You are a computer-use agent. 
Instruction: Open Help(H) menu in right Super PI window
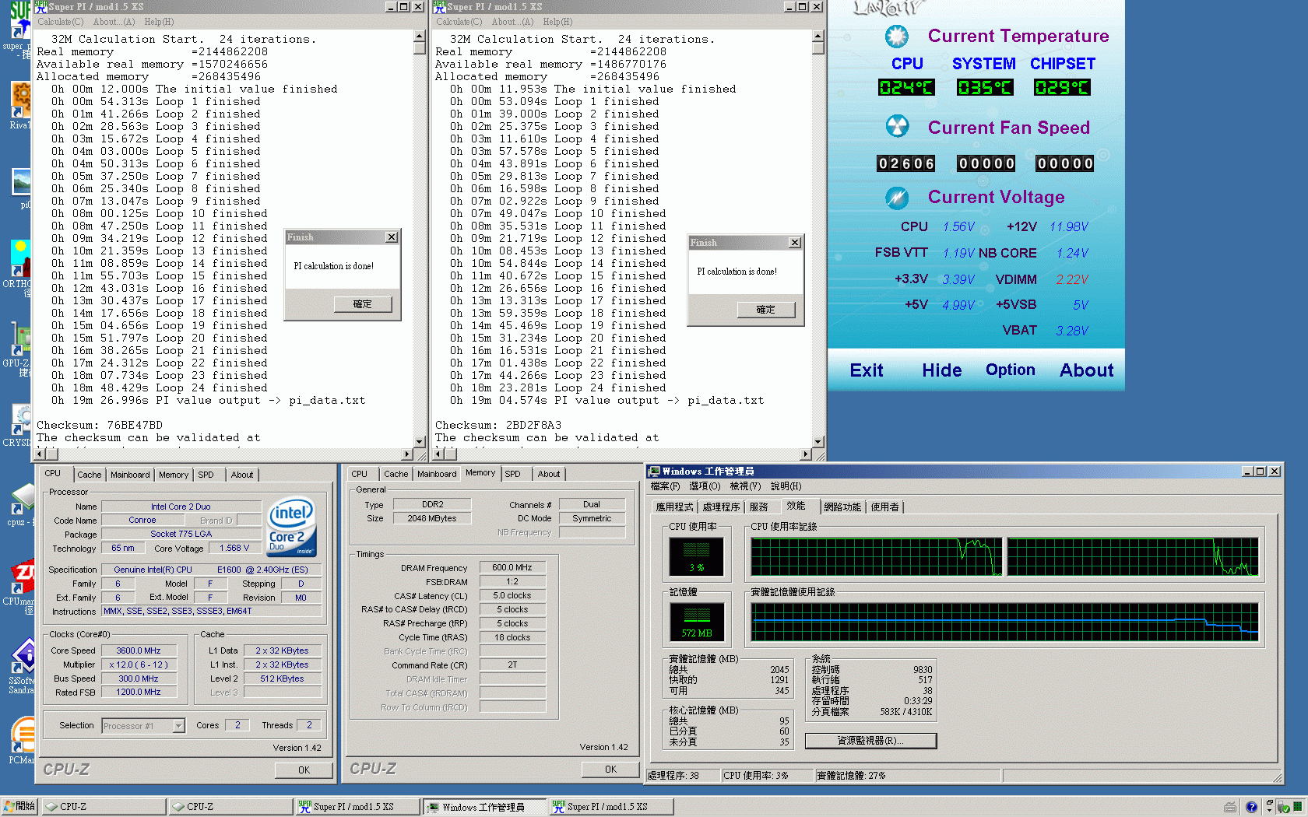click(557, 22)
